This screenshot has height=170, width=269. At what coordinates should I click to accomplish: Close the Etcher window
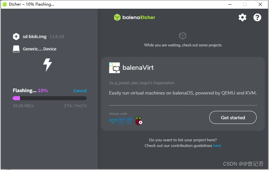260,4
